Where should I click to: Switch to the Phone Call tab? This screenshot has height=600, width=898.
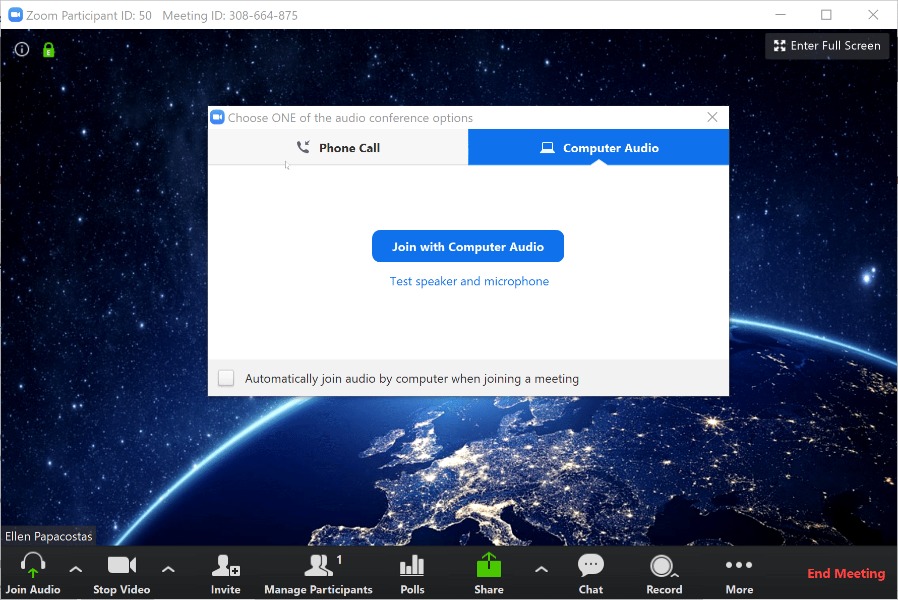[x=338, y=147]
